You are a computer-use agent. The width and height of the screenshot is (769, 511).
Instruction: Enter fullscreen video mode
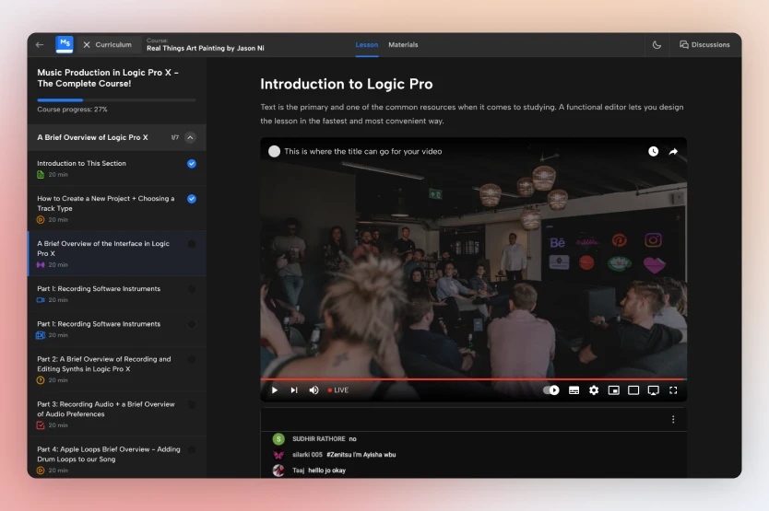(673, 390)
